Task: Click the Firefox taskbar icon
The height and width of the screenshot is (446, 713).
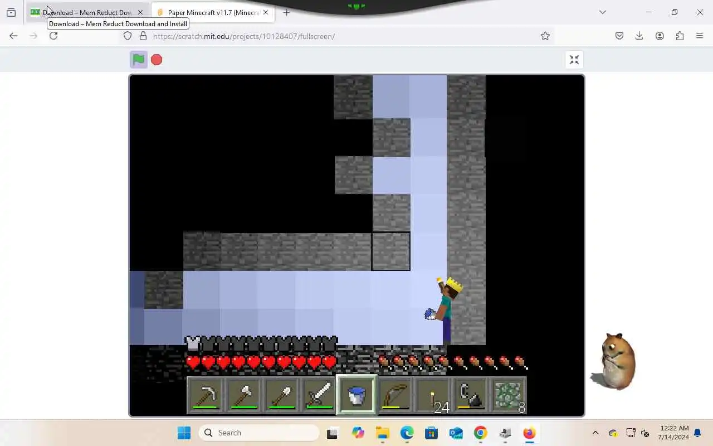Action: click(x=529, y=433)
